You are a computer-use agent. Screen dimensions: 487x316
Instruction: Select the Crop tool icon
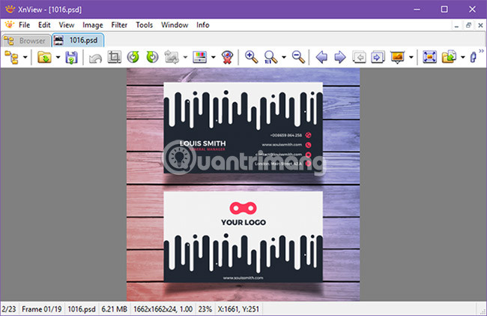click(x=115, y=57)
